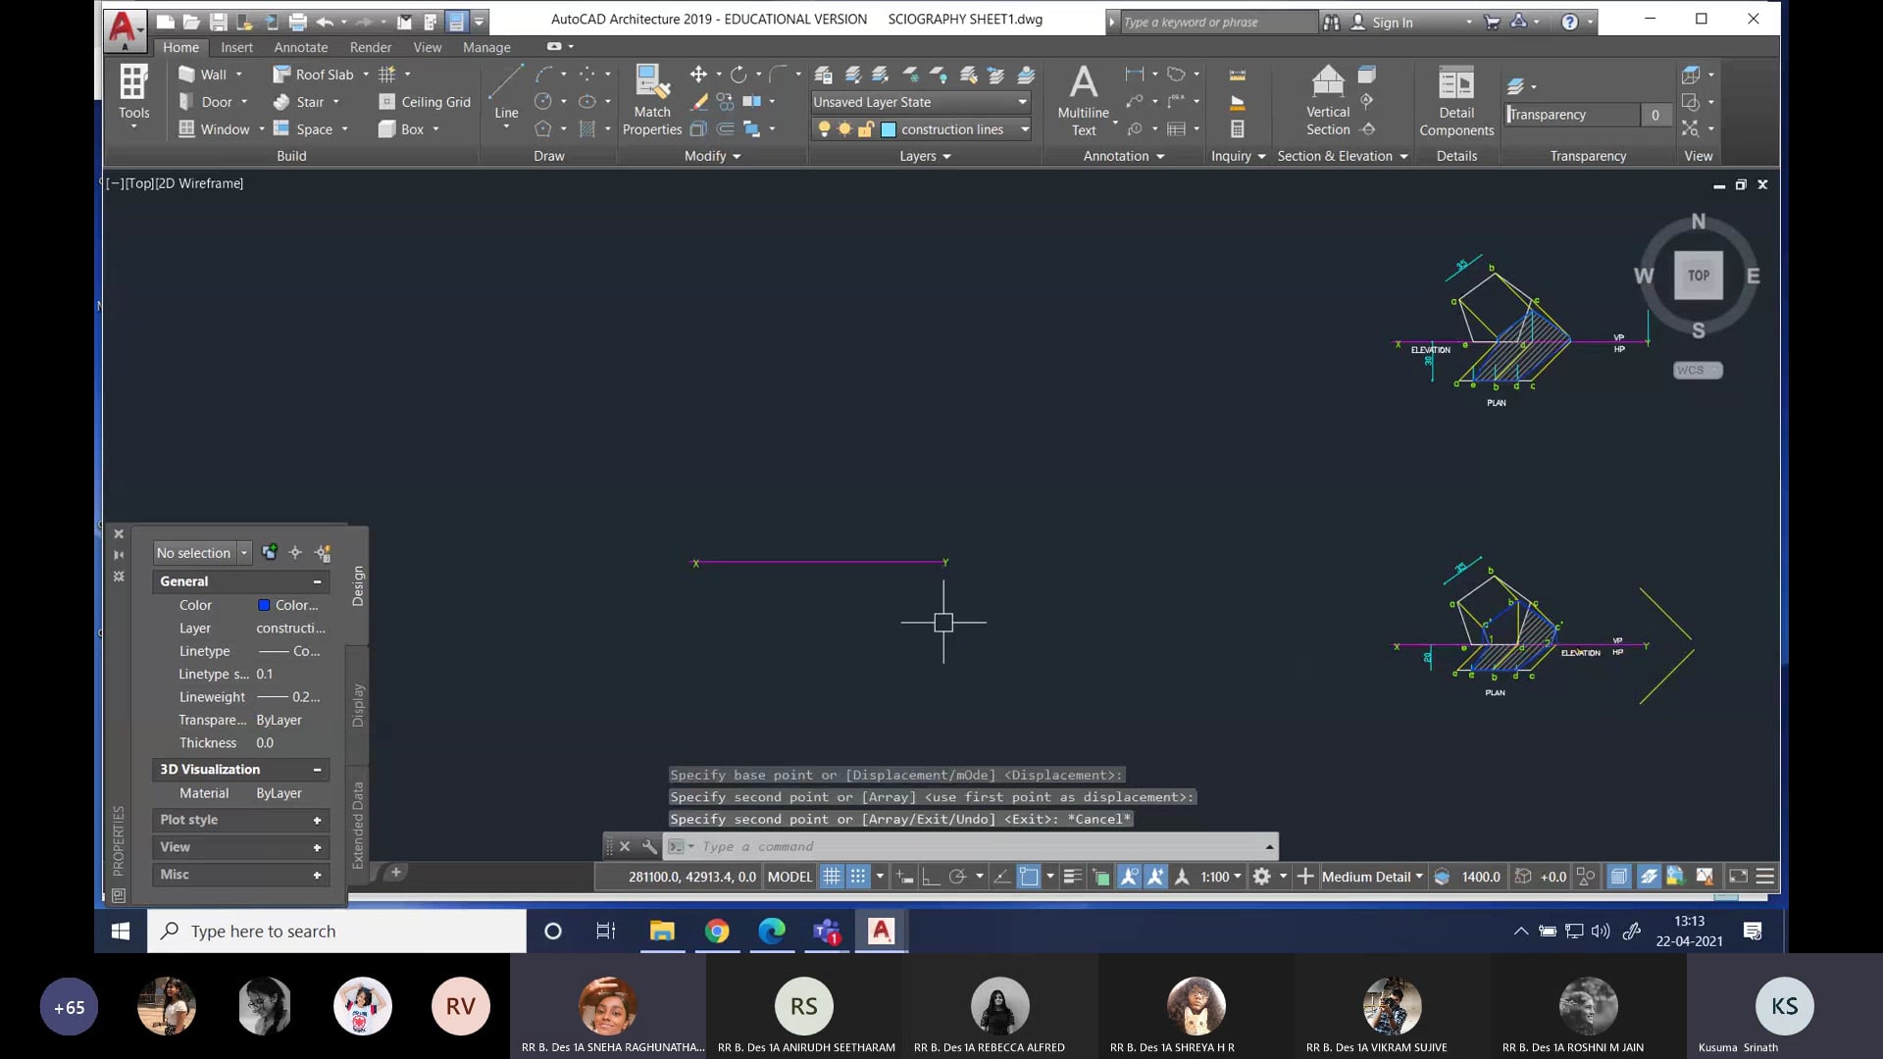1883x1059 pixels.
Task: Unlock the construction lines layer padlock
Action: click(867, 128)
